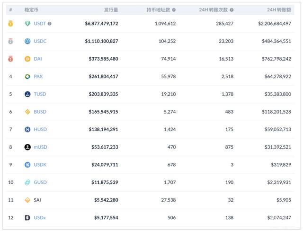Select TUSD supply value $203,839,335
This screenshot has width=303, height=232.
[103, 94]
